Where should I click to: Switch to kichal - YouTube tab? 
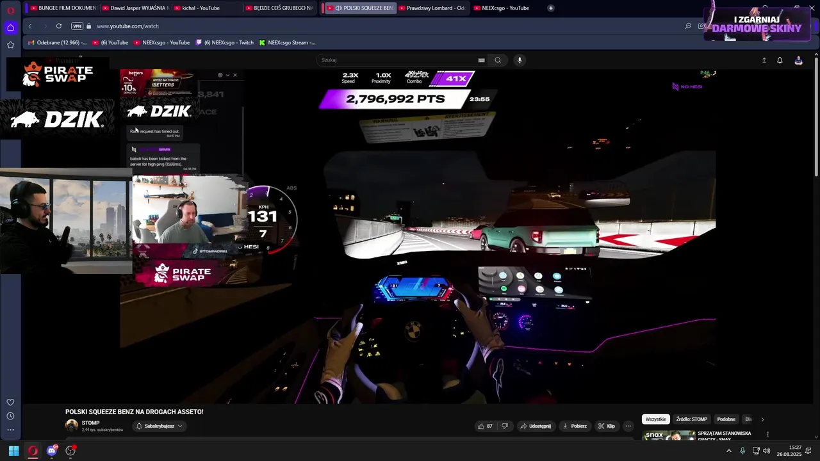[x=206, y=8]
